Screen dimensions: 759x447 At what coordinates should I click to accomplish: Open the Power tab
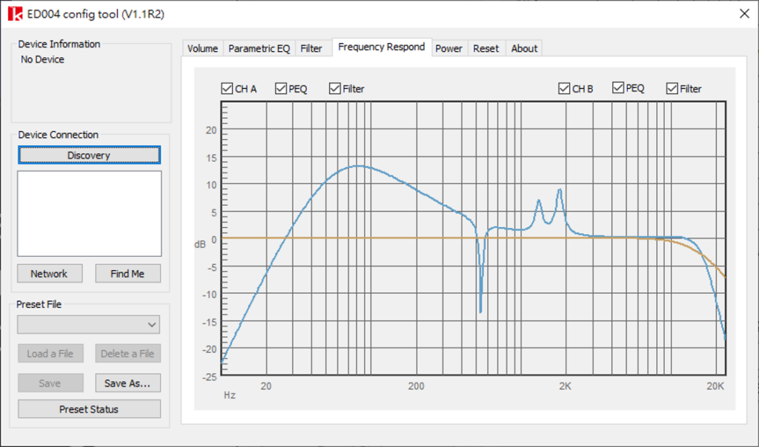coord(449,48)
